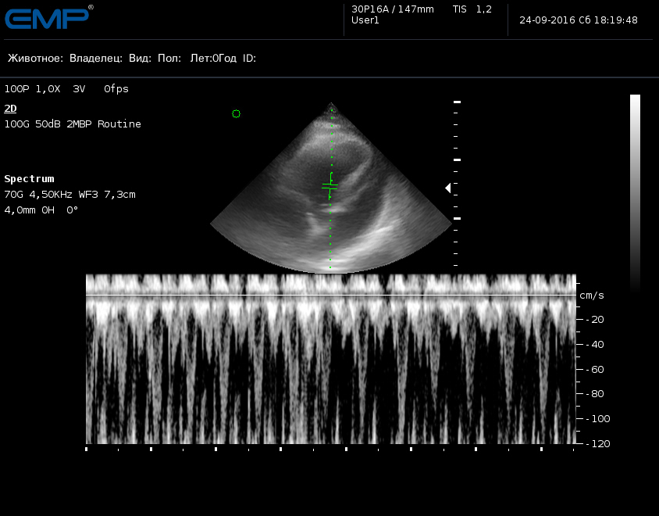Click the Вид species field
The height and width of the screenshot is (516, 659).
(x=140, y=58)
